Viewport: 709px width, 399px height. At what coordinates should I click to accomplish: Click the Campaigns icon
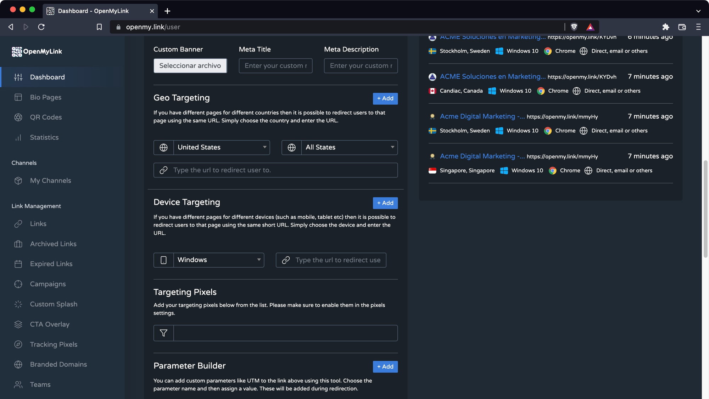pyautogui.click(x=18, y=284)
